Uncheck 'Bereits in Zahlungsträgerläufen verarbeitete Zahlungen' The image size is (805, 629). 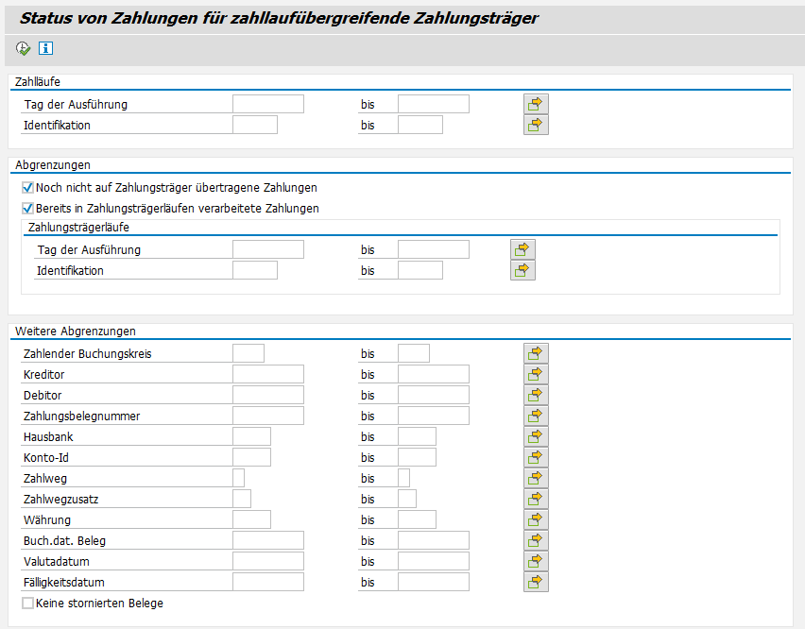click(x=27, y=209)
